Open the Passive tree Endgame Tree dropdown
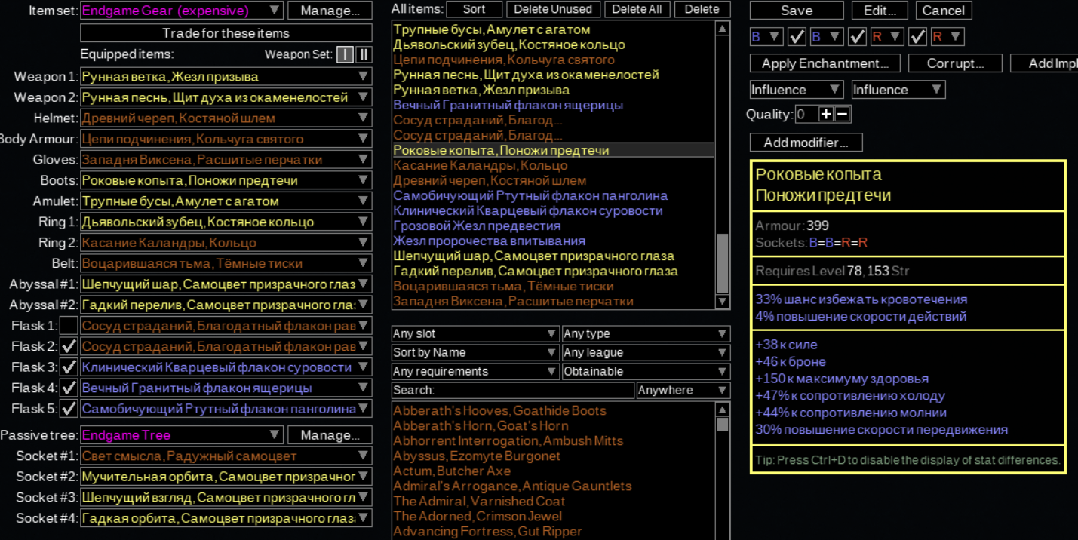Viewport: 1078px width, 540px height. pyautogui.click(x=181, y=435)
